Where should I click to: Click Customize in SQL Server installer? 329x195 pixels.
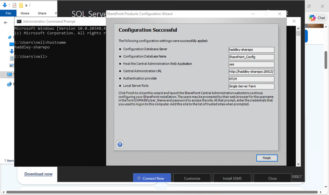(x=192, y=178)
